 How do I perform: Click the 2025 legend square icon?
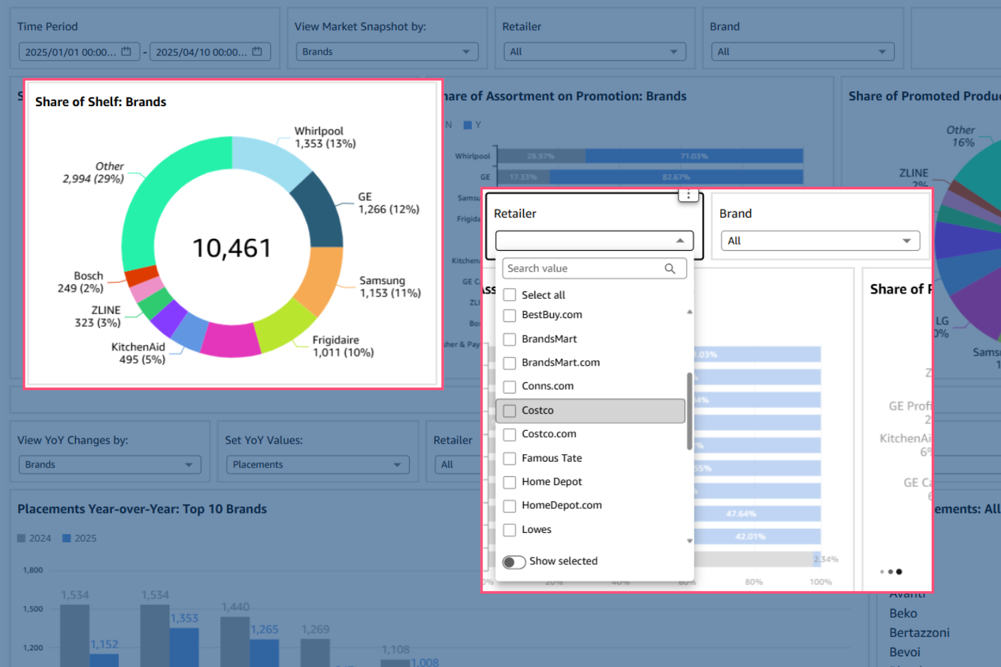[67, 538]
